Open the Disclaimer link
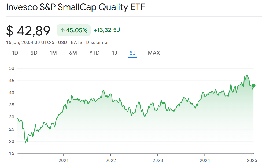262x167 pixels. point(97,42)
